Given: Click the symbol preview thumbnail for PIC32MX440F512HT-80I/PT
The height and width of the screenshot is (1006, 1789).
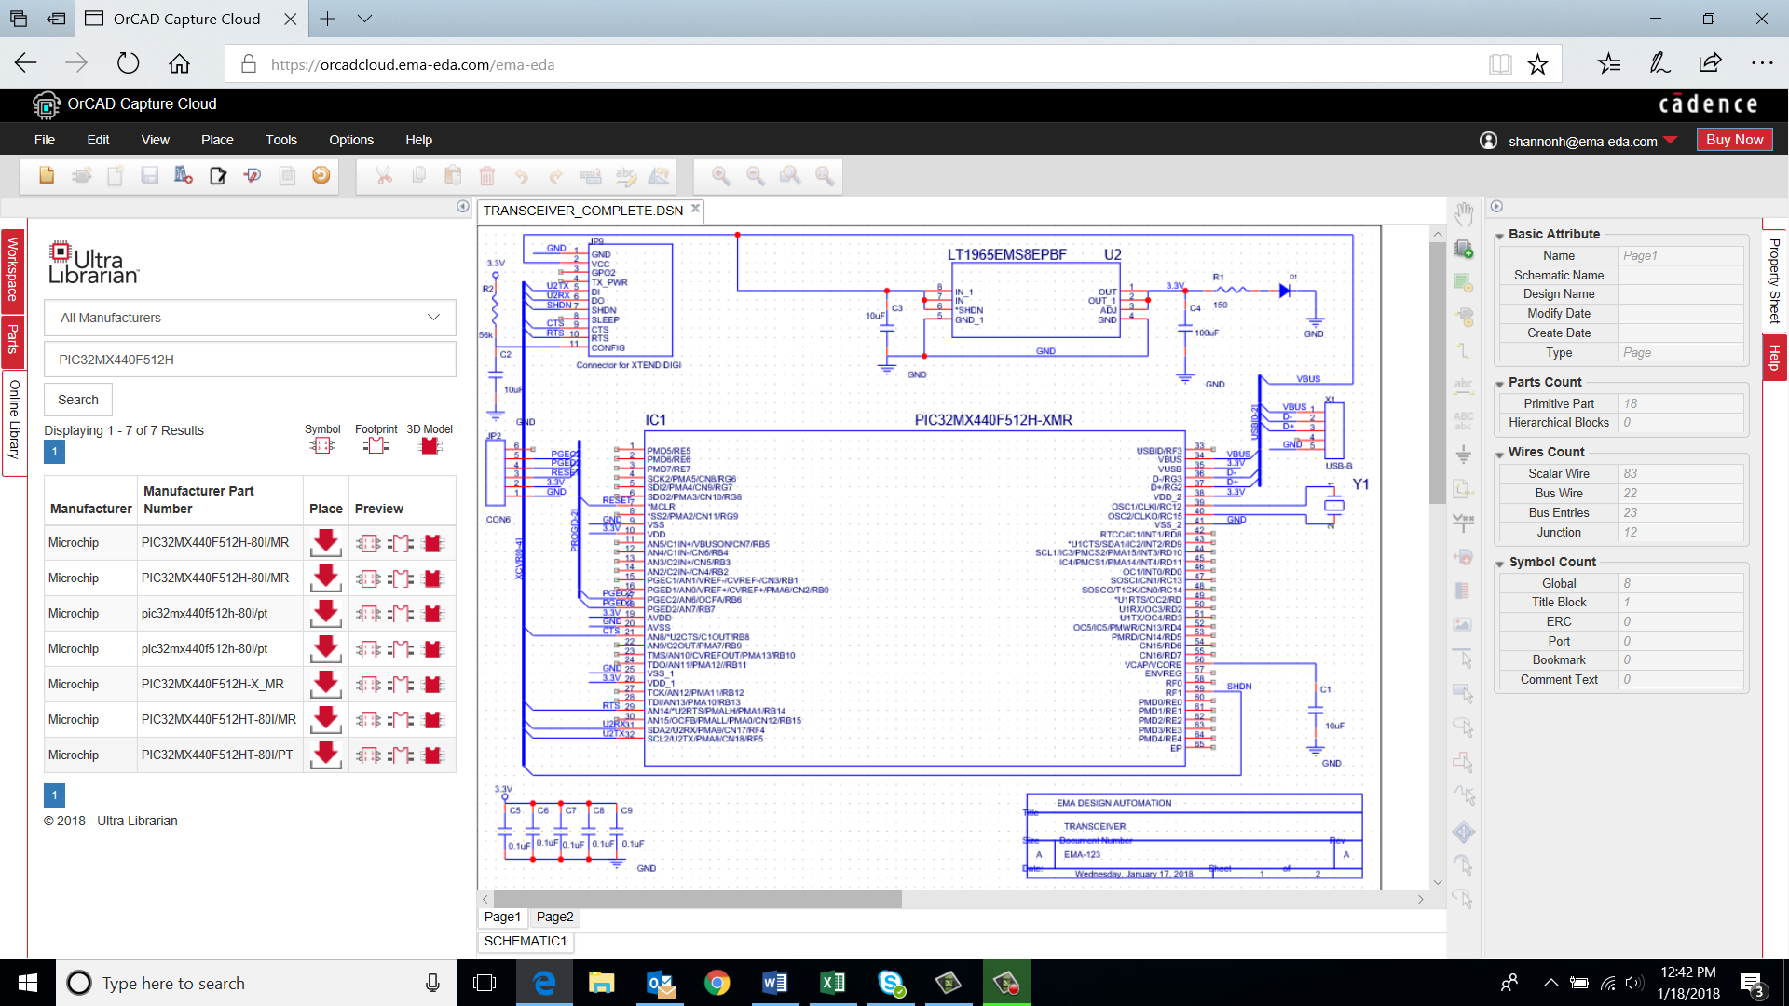Looking at the screenshot, I should (x=370, y=754).
